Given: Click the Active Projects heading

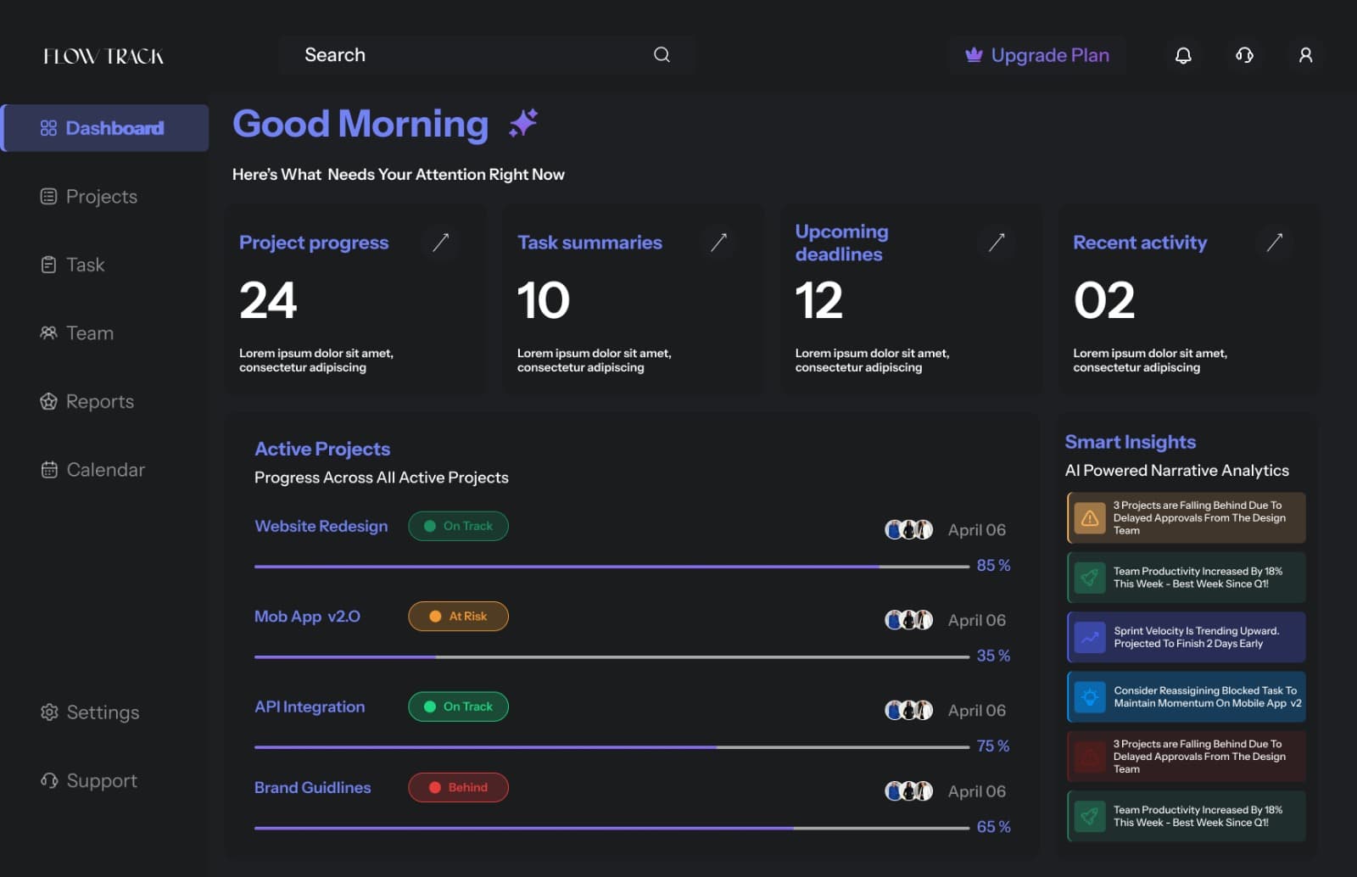Looking at the screenshot, I should click(322, 450).
